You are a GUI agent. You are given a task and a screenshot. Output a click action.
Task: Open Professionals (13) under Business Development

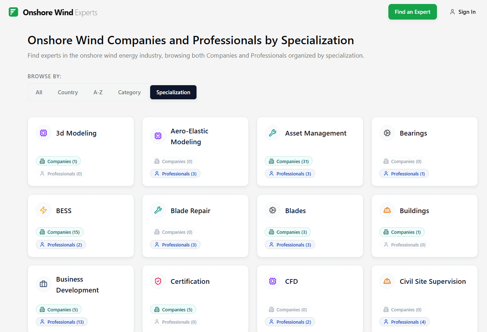click(62, 322)
